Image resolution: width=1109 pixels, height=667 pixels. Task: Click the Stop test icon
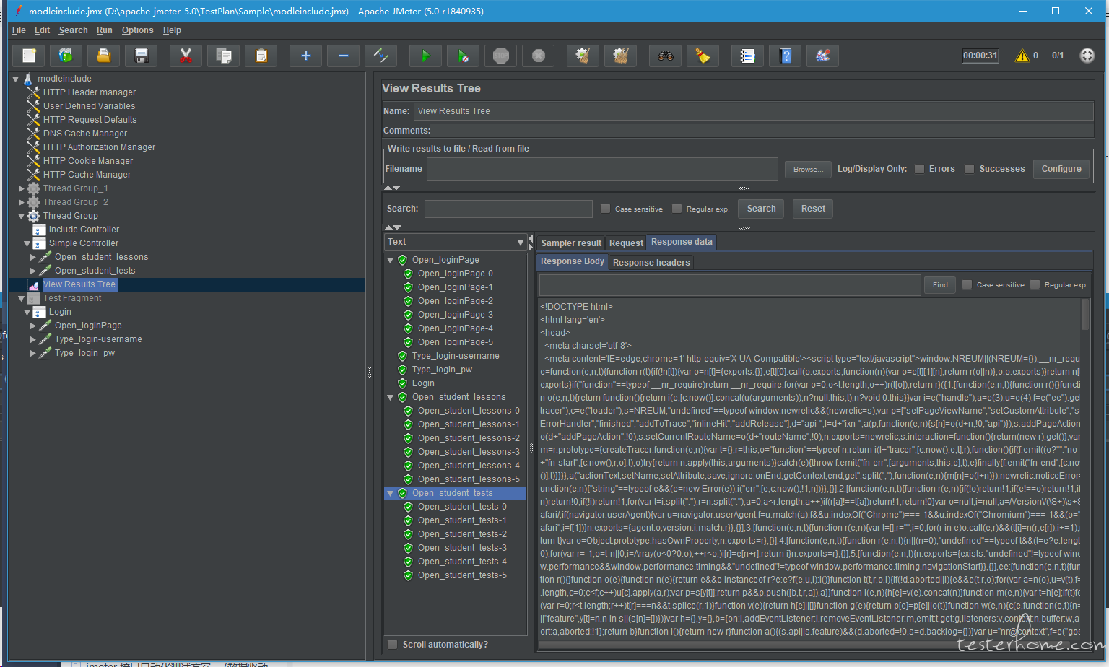pos(500,56)
